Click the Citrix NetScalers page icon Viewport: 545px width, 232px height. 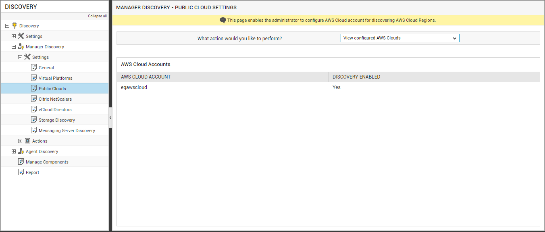click(34, 99)
